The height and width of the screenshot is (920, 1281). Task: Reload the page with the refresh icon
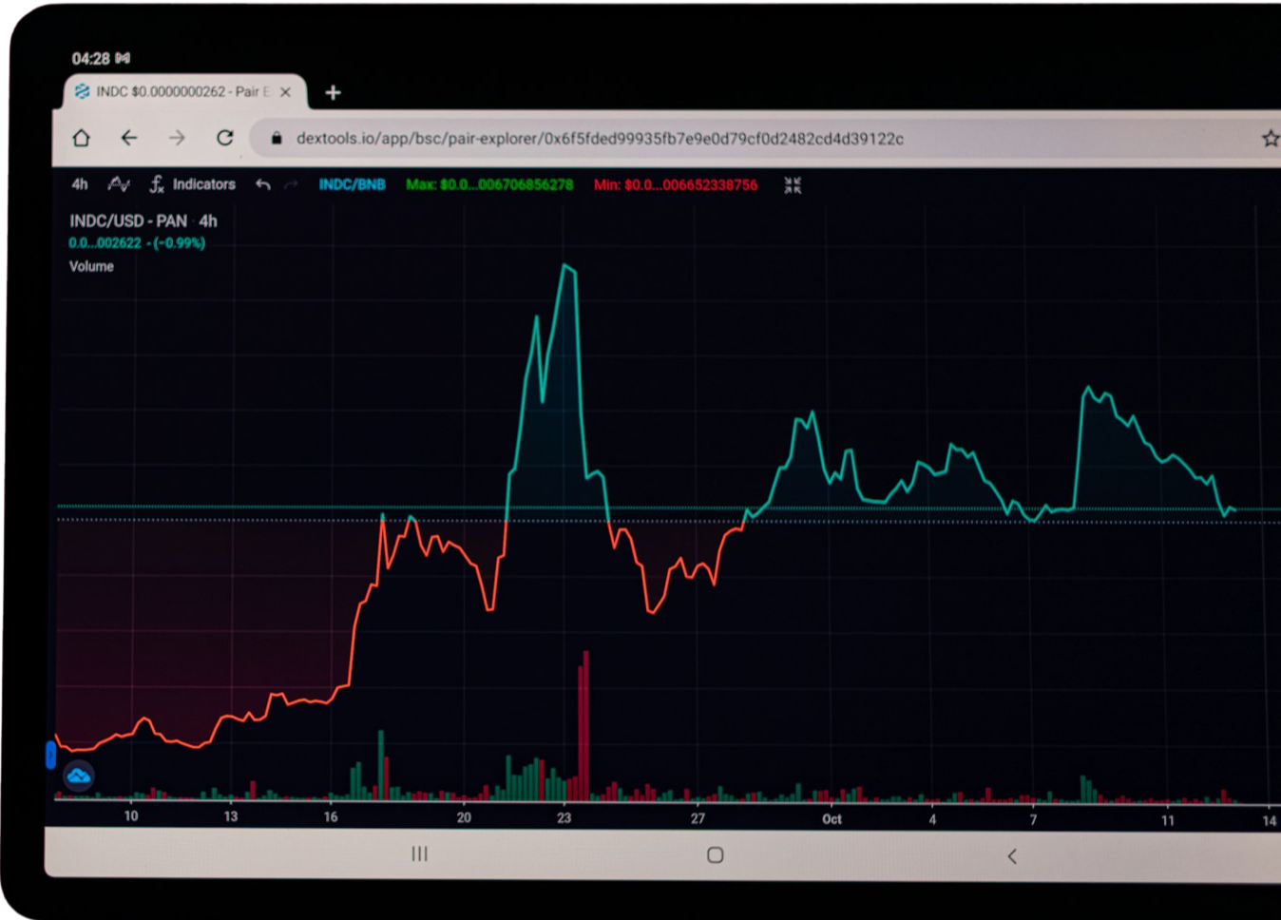[225, 138]
